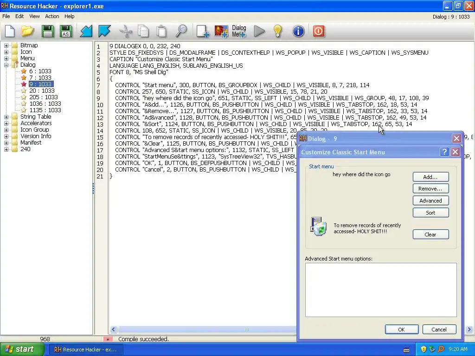Select dialog resource 6 : 1033
Viewport: 475px width, 356px height.
(40, 71)
